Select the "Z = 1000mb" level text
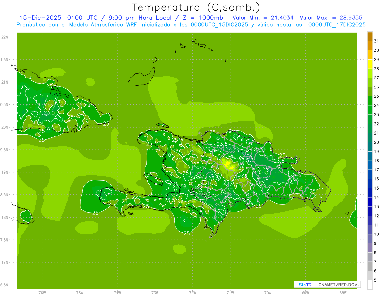Viewport: 385px width, 297px height. pyautogui.click(x=203, y=18)
